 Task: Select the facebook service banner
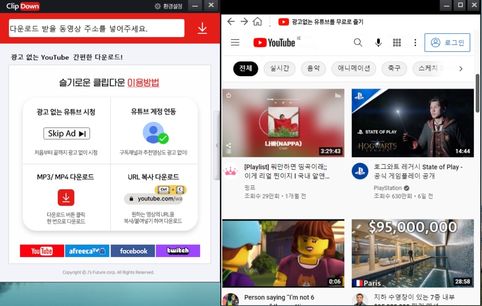point(133,251)
